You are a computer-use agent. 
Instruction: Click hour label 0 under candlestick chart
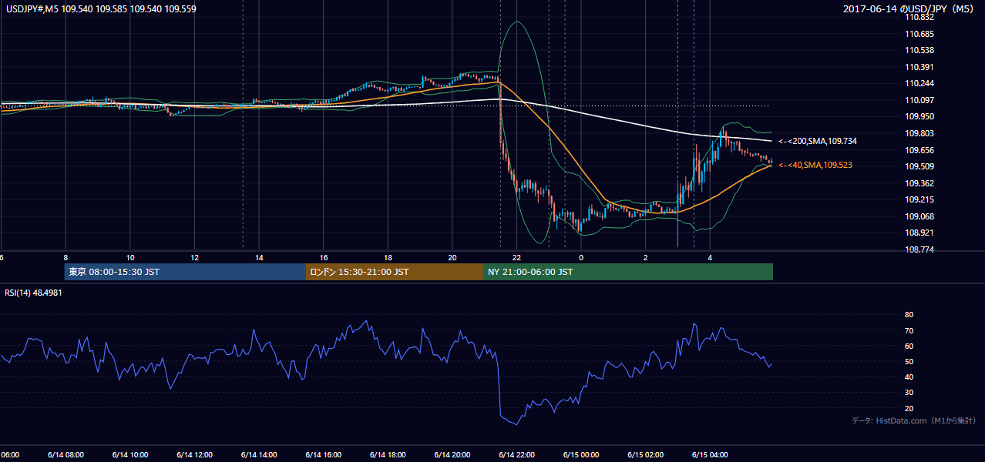(x=581, y=257)
